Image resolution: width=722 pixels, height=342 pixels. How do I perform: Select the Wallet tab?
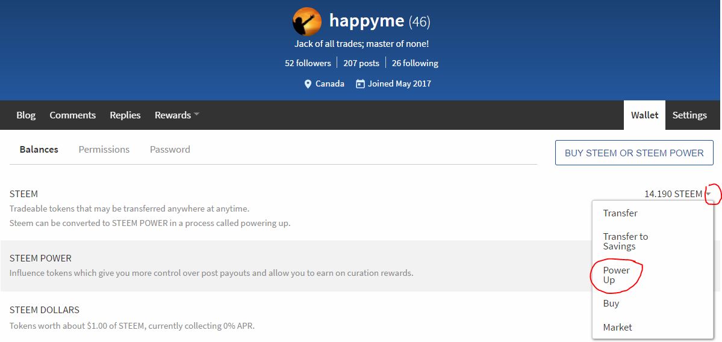pos(645,115)
